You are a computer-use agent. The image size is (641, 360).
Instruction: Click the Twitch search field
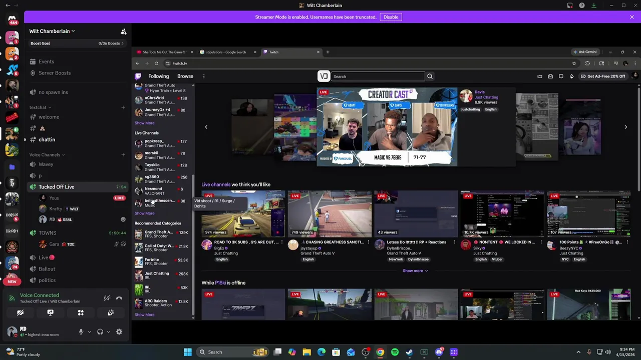pyautogui.click(x=378, y=76)
